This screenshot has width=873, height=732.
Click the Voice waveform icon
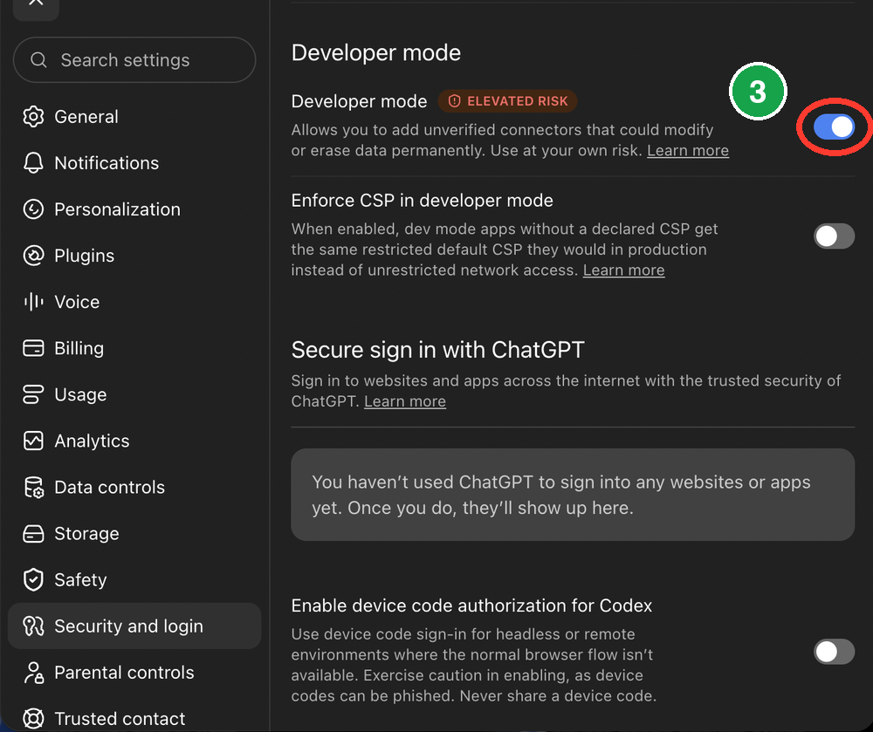[33, 302]
